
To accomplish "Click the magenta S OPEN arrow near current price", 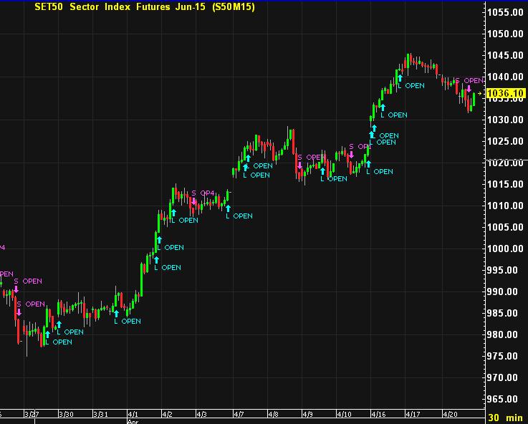I will point(468,90).
